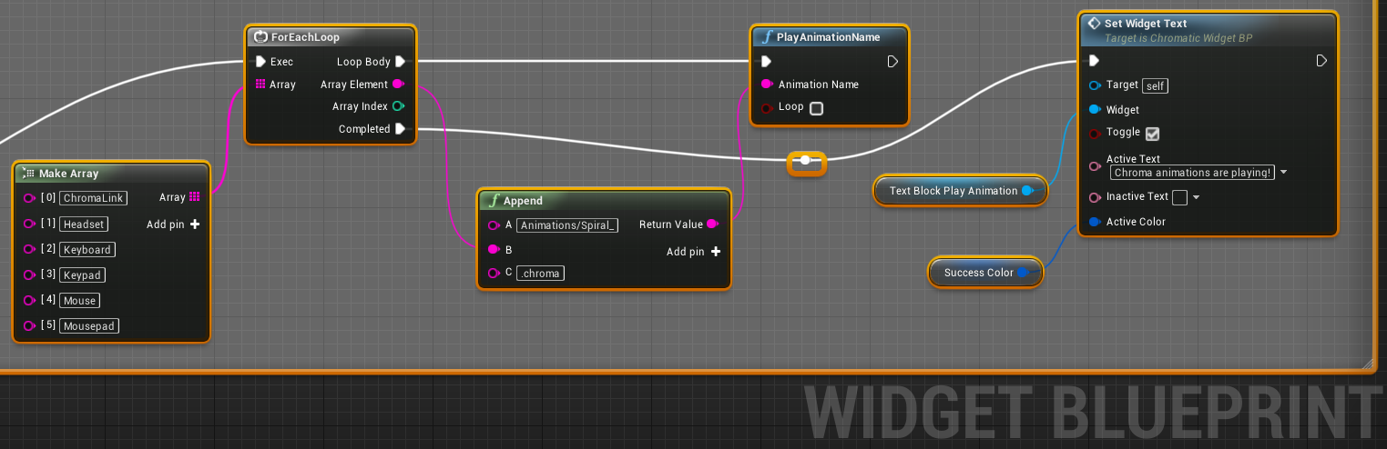The width and height of the screenshot is (1387, 449).
Task: Click the Mousepad array entry field
Action: [x=89, y=325]
